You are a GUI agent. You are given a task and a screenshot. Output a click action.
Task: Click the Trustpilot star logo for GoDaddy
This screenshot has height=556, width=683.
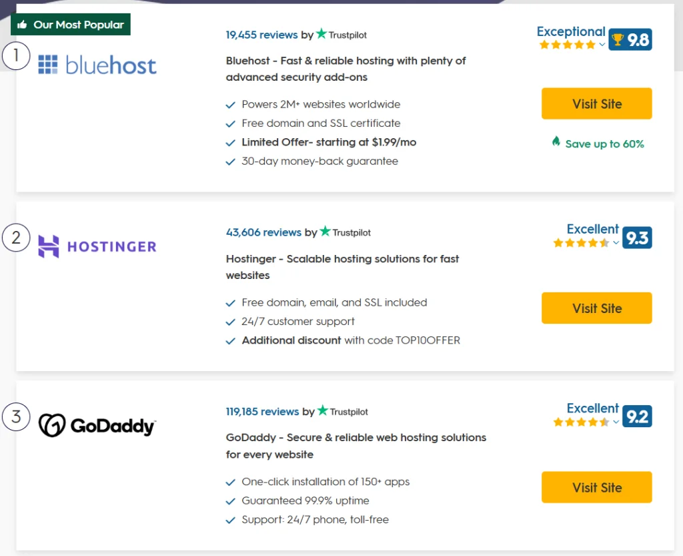pos(323,410)
